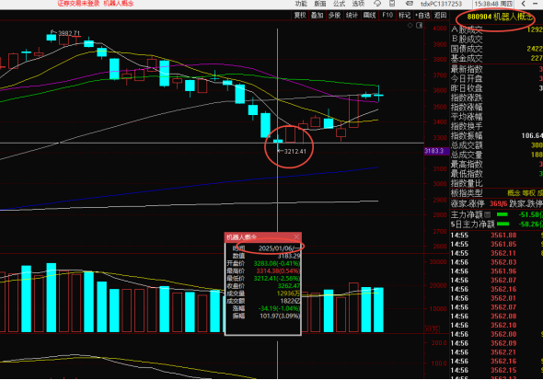
Task: Click the 成交量 row in popup
Action: click(x=263, y=294)
